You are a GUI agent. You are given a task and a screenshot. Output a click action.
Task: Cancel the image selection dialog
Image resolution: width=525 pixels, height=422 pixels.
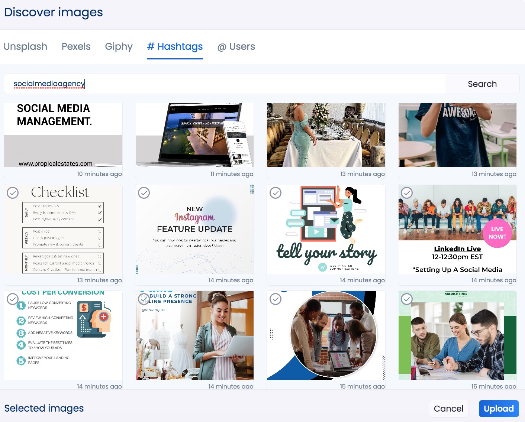click(448, 408)
